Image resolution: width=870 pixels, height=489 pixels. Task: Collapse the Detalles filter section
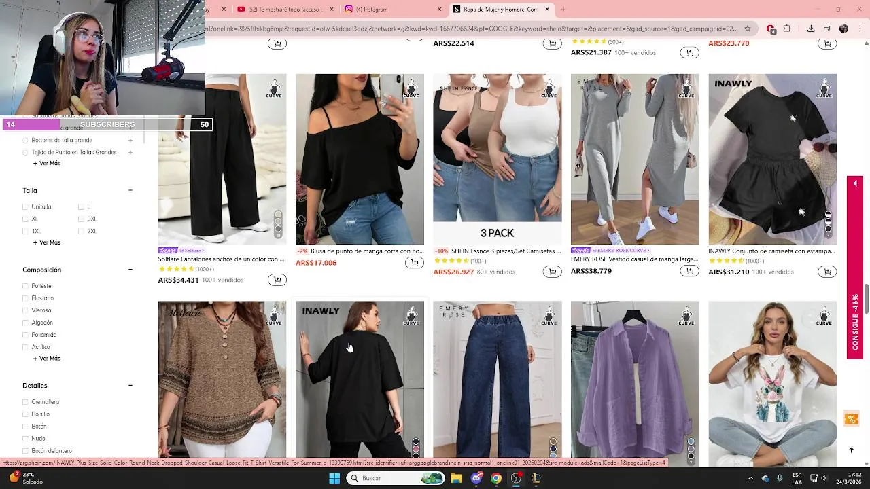[130, 386]
